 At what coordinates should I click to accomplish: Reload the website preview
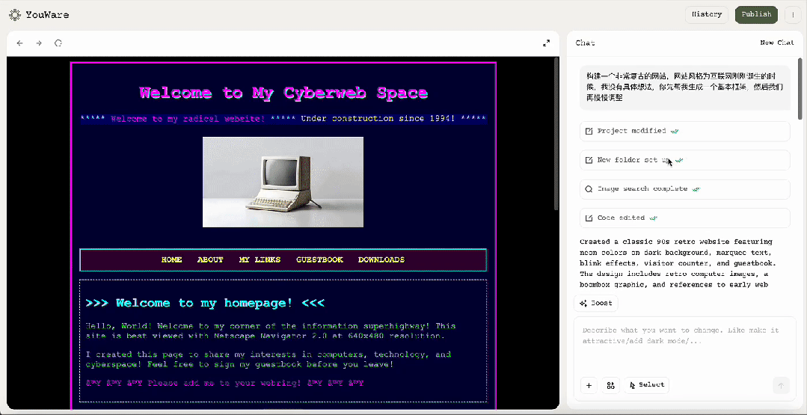pos(58,43)
